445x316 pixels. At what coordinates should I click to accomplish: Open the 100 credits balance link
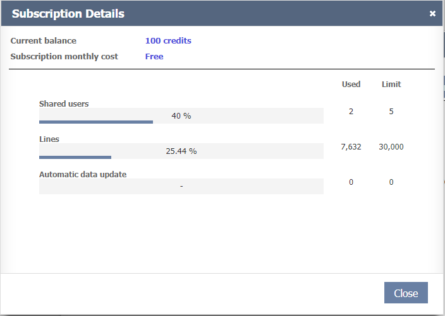(x=168, y=41)
